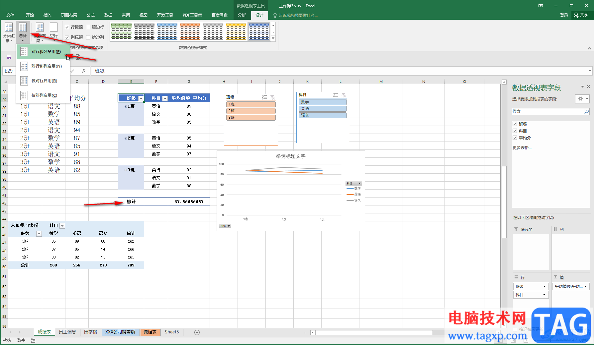Switch to the 员工信息 sheet tab
Screen dimensions: 594x345
(x=67, y=332)
